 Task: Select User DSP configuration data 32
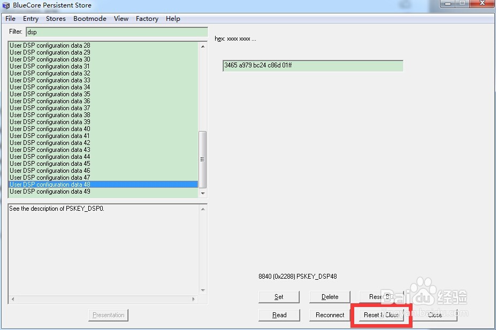[x=103, y=73]
